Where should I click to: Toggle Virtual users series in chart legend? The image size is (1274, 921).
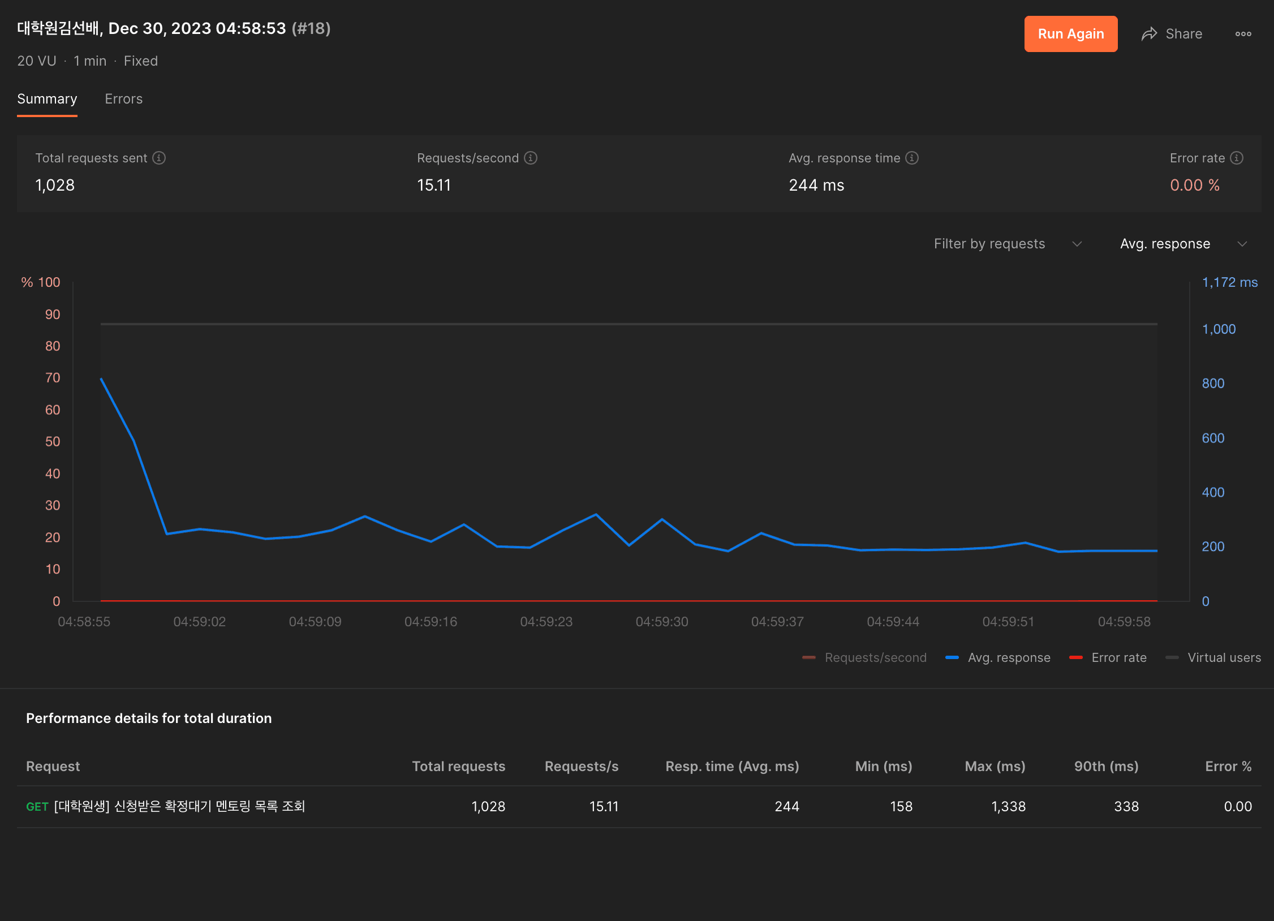coord(1224,657)
